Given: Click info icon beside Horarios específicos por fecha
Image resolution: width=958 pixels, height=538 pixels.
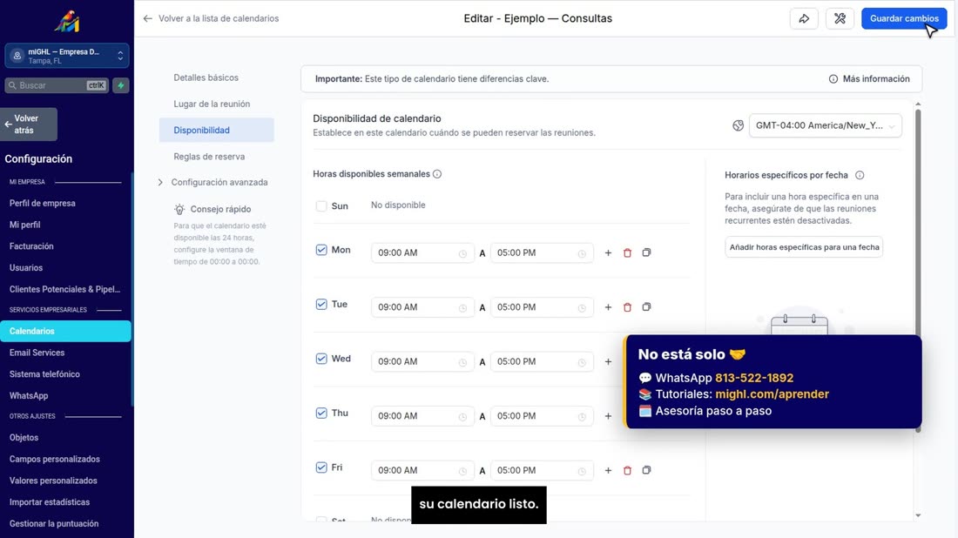Looking at the screenshot, I should [860, 175].
